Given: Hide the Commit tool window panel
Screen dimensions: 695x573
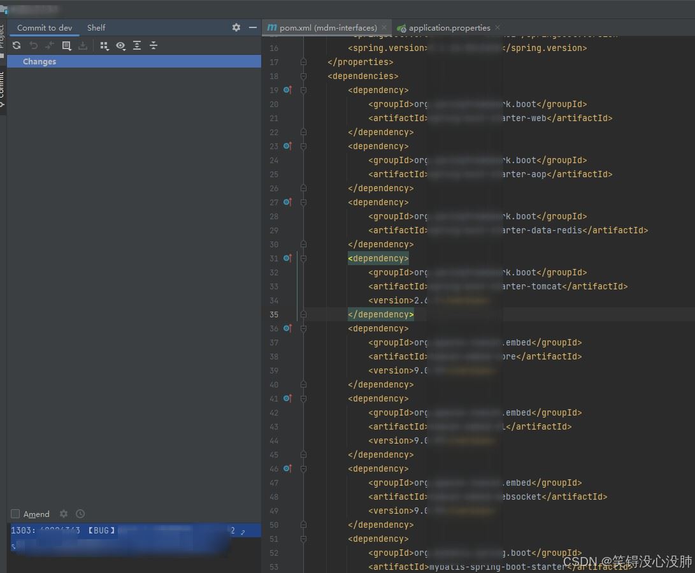Looking at the screenshot, I should pos(253,28).
